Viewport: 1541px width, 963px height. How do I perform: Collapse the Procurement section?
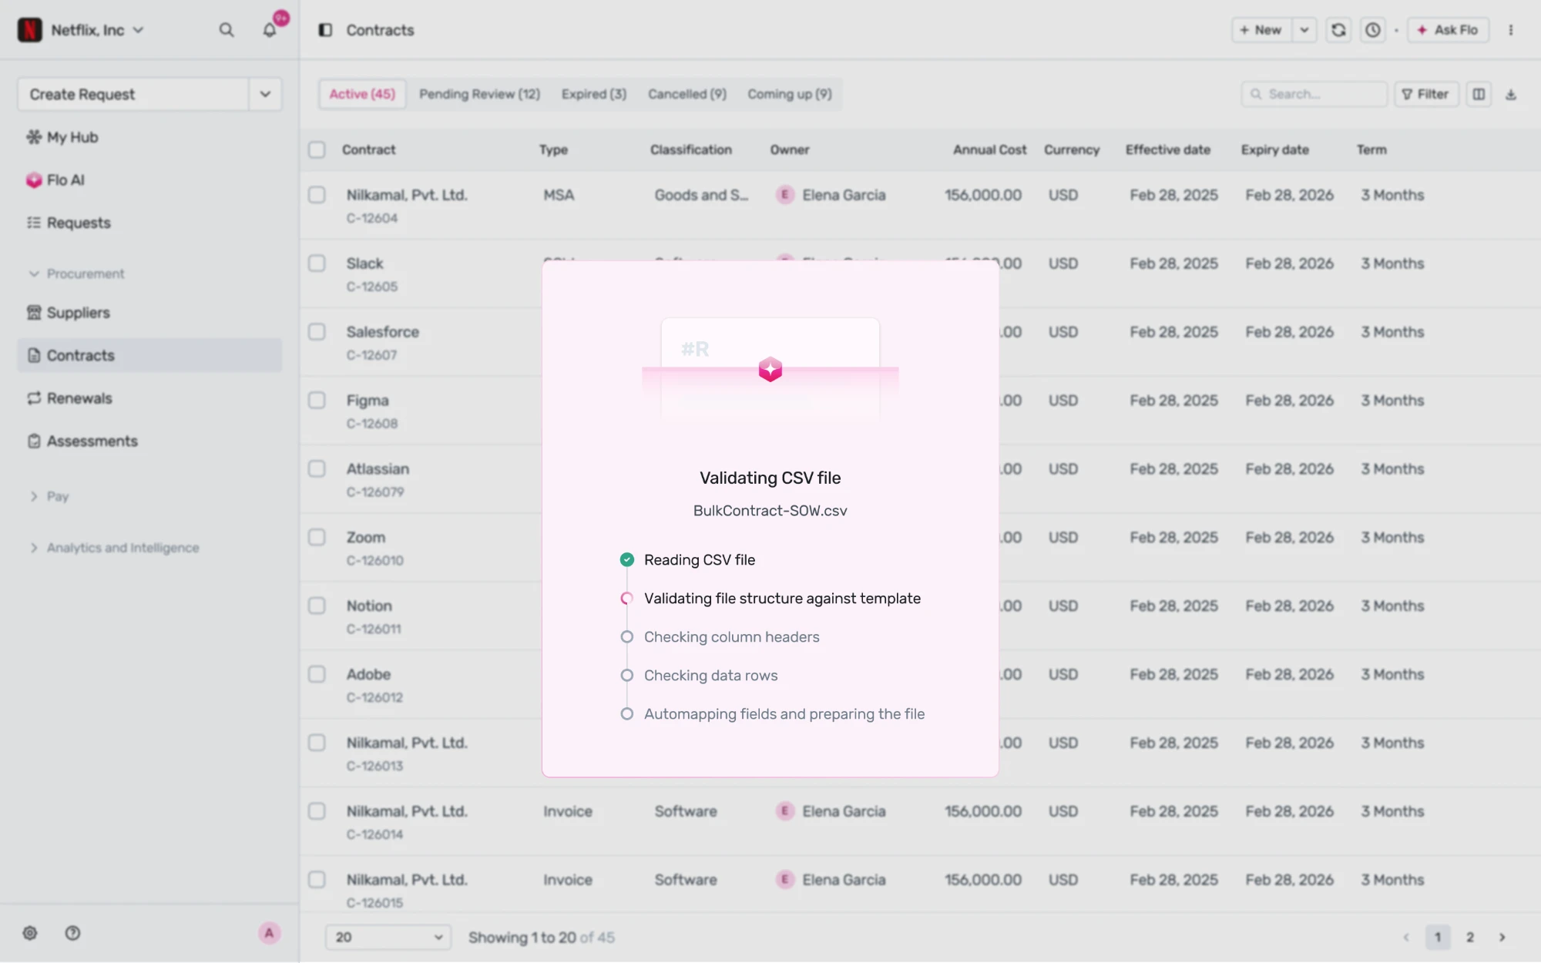click(x=76, y=273)
